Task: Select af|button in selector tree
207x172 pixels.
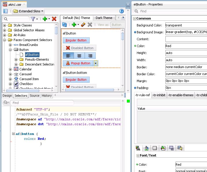Action: point(32,55)
